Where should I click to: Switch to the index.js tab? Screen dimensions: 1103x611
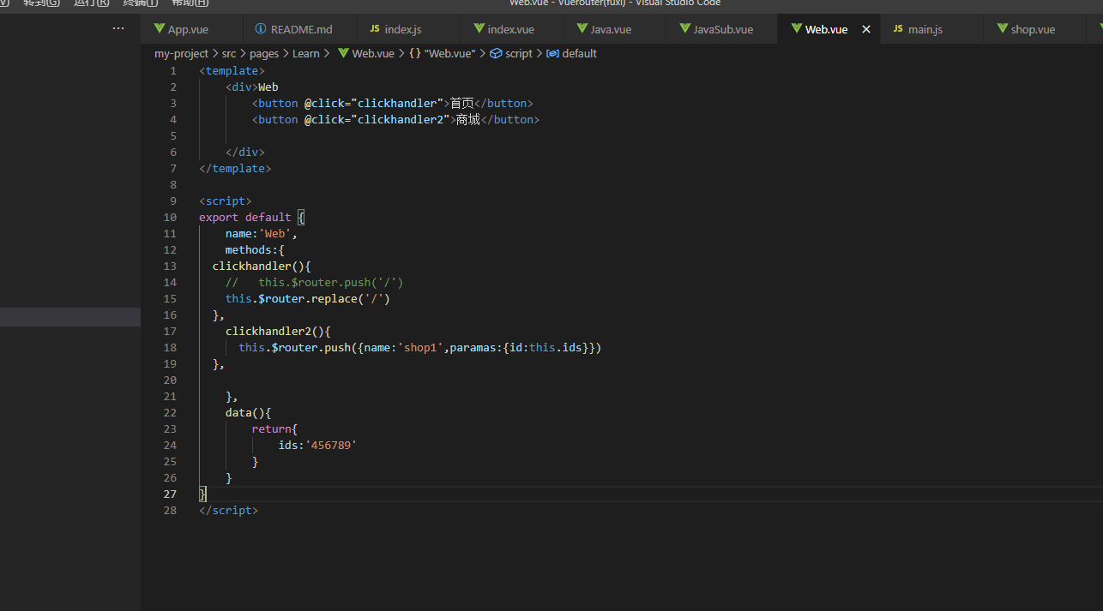409,29
